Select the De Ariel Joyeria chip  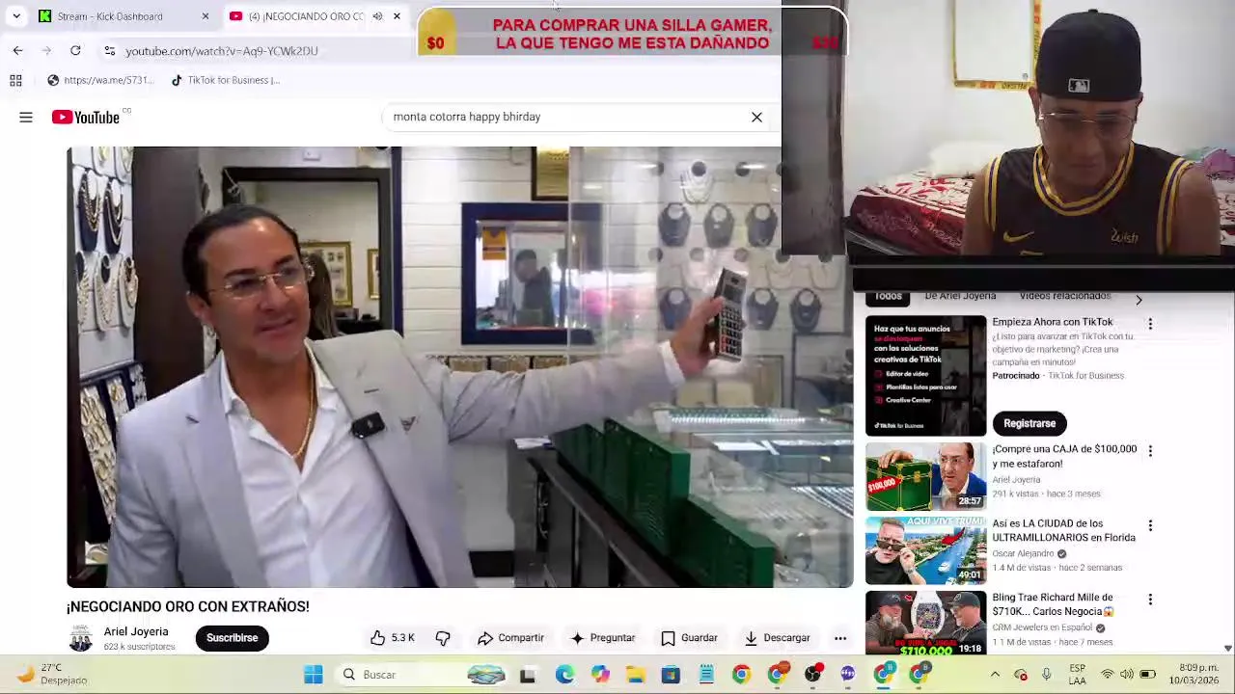coord(960,297)
